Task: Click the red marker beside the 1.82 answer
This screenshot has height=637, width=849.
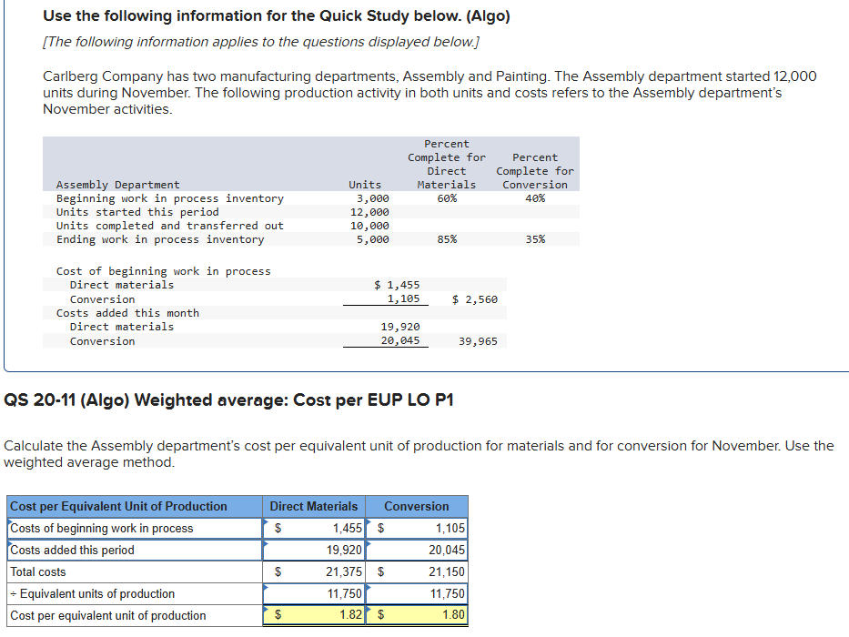Action: pos(266,610)
